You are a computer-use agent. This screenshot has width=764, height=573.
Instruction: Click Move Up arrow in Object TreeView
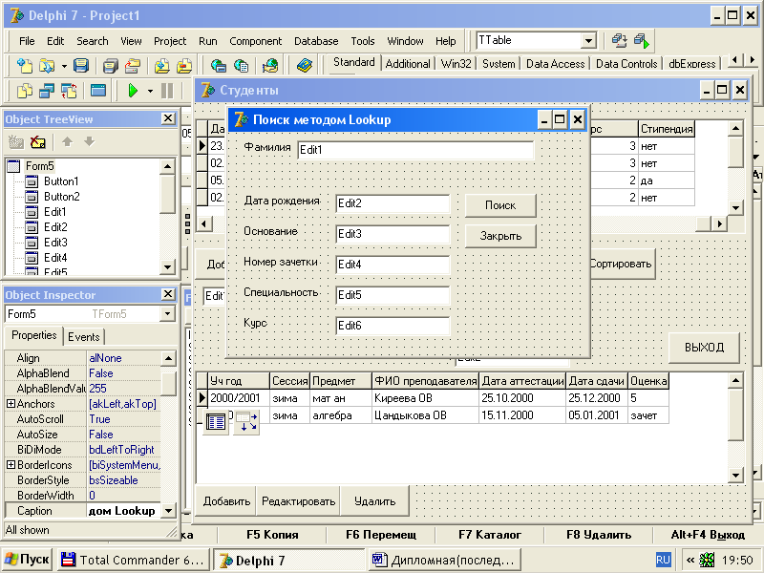point(67,141)
